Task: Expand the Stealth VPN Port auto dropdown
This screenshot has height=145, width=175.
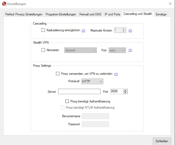Action: tap(117, 50)
